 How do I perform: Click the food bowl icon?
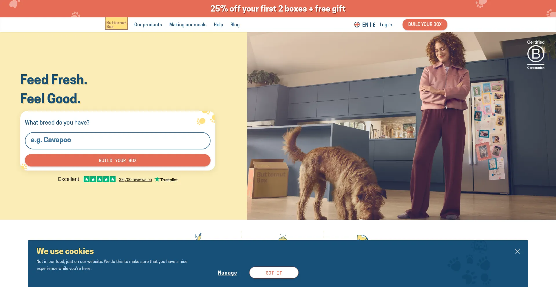tap(283, 237)
